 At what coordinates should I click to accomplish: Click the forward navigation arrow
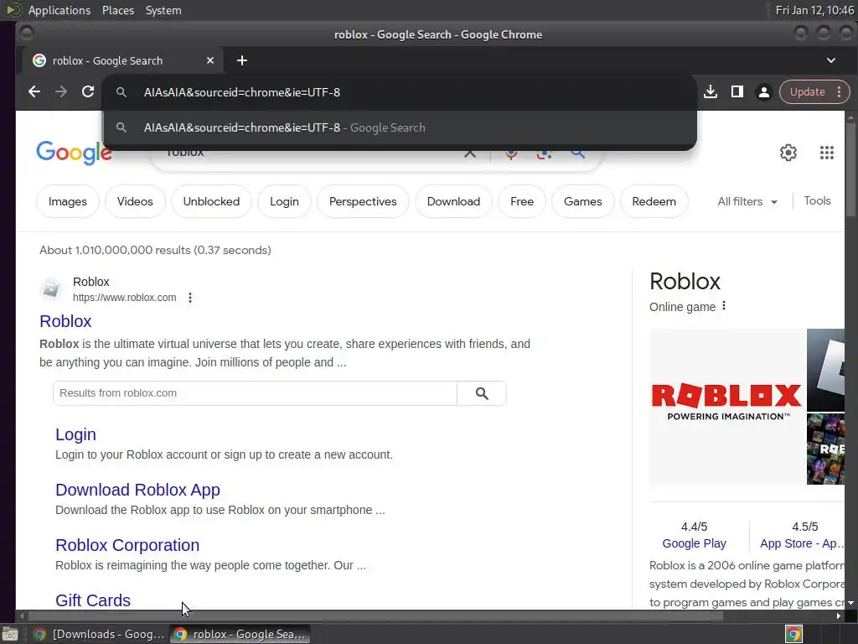click(60, 92)
